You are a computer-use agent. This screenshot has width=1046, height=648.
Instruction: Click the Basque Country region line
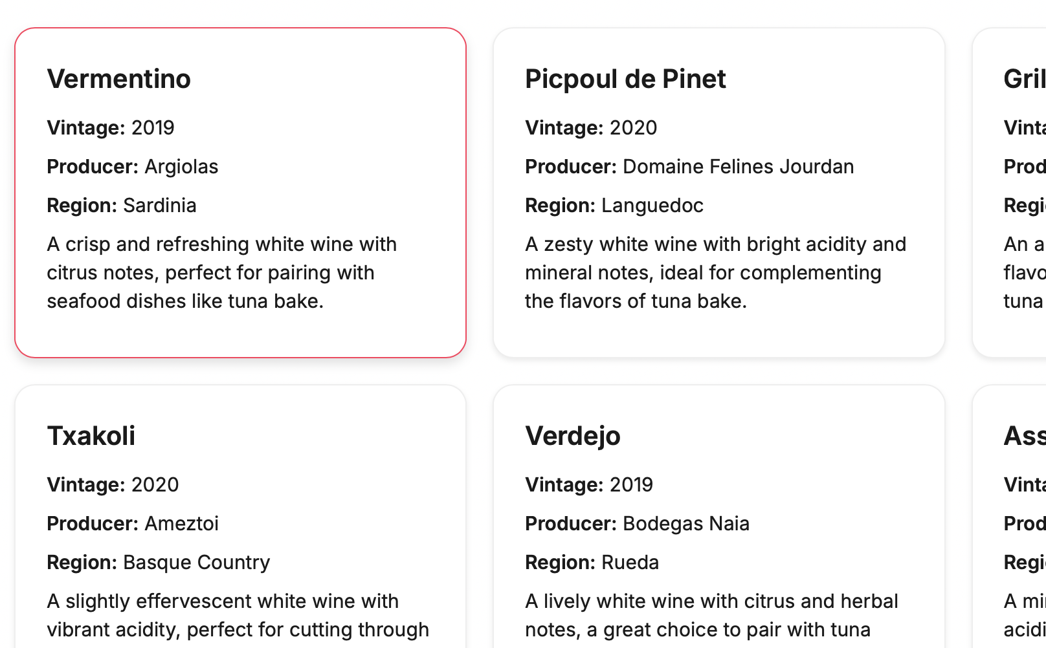coord(159,563)
